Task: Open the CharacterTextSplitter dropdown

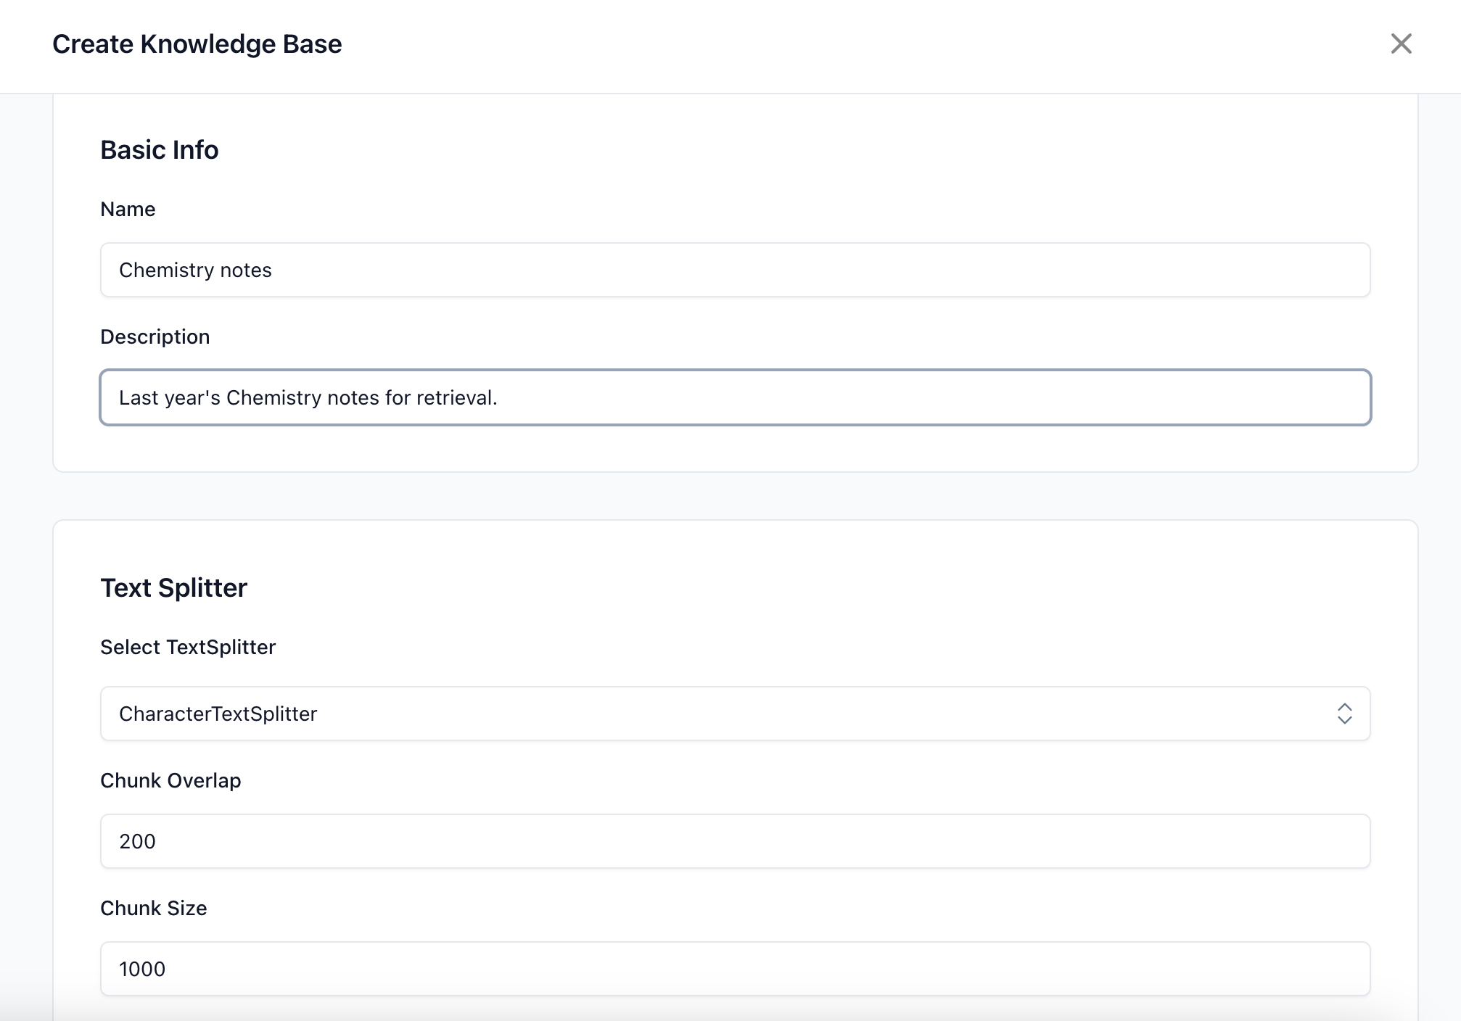Action: [734, 714]
